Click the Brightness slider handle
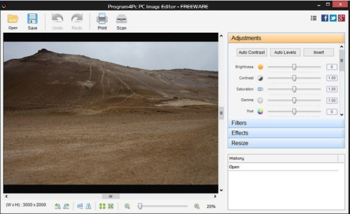Image resolution: width=350 pixels, height=214 pixels. 294,67
